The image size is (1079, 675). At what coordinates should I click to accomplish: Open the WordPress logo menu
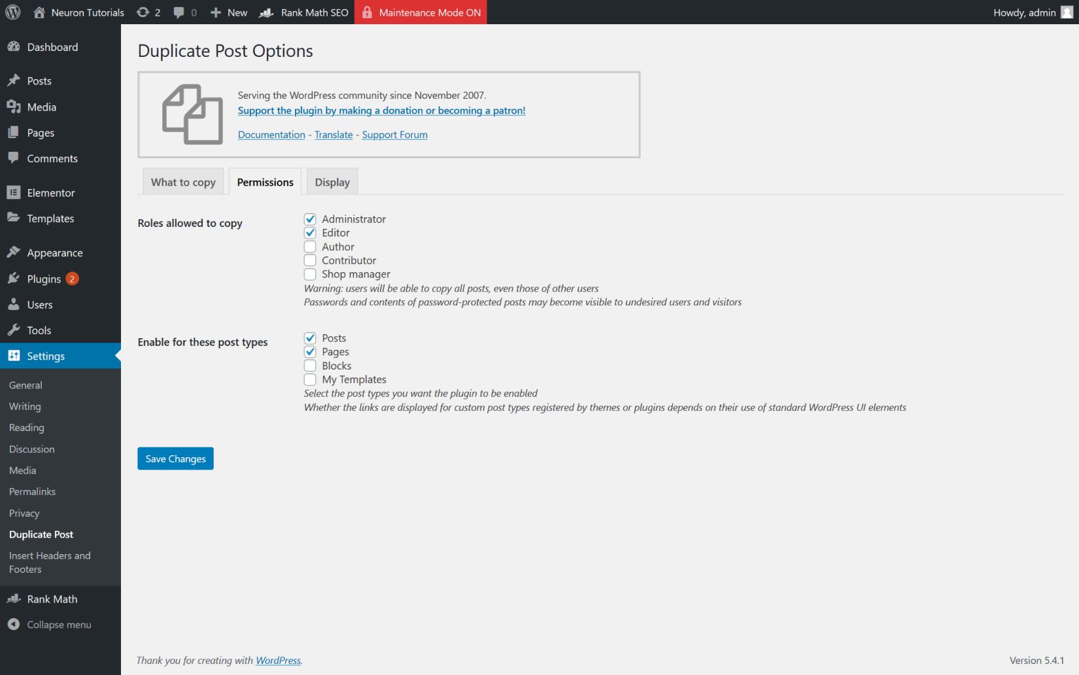click(x=13, y=12)
